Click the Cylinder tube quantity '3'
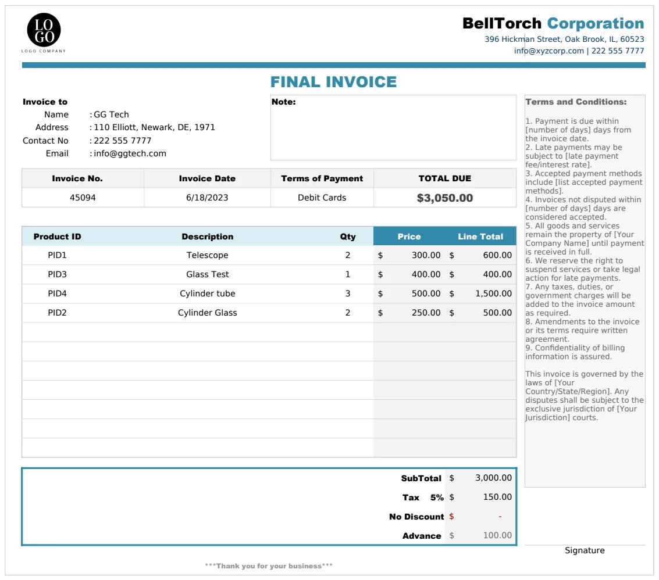 (x=348, y=293)
